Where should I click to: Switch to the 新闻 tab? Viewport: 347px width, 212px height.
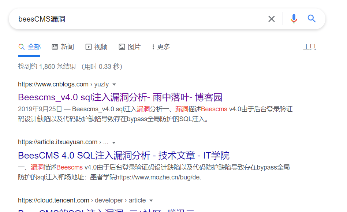(63, 47)
